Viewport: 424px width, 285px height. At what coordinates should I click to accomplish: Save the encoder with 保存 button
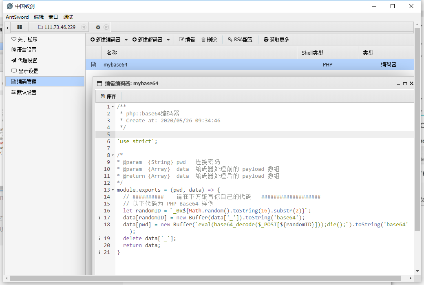tap(108, 96)
